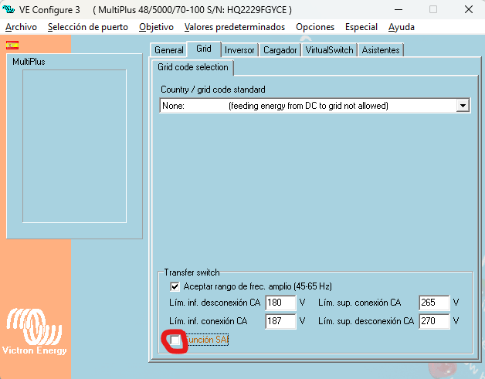Image resolution: width=485 pixels, height=379 pixels.
Task: Open the Ayuda menu
Action: [401, 27]
